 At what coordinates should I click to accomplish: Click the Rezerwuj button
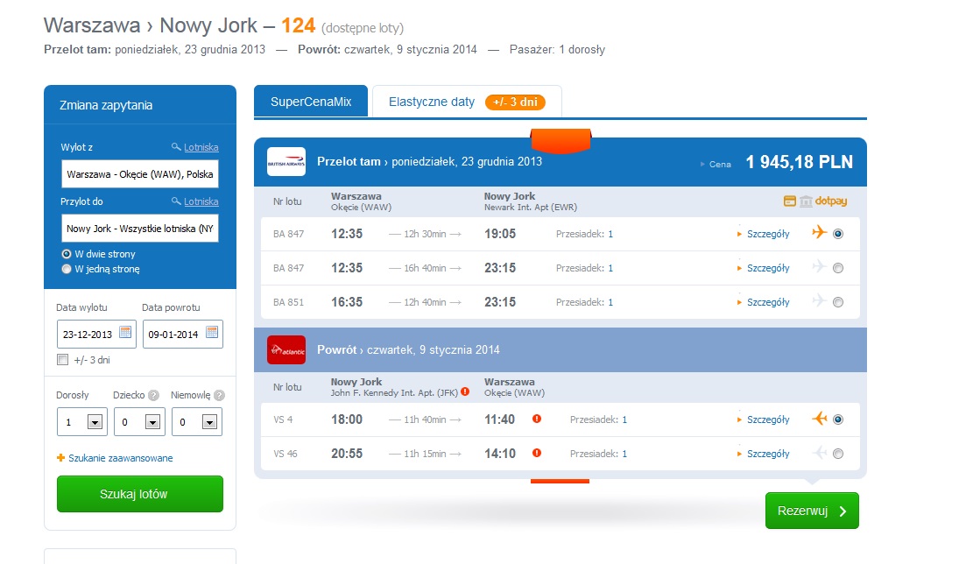point(812,511)
